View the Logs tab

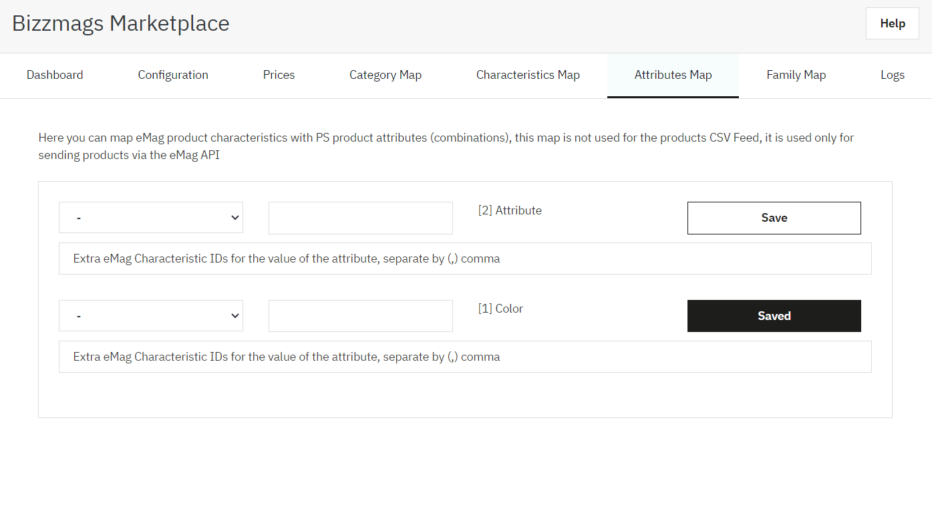pos(893,75)
